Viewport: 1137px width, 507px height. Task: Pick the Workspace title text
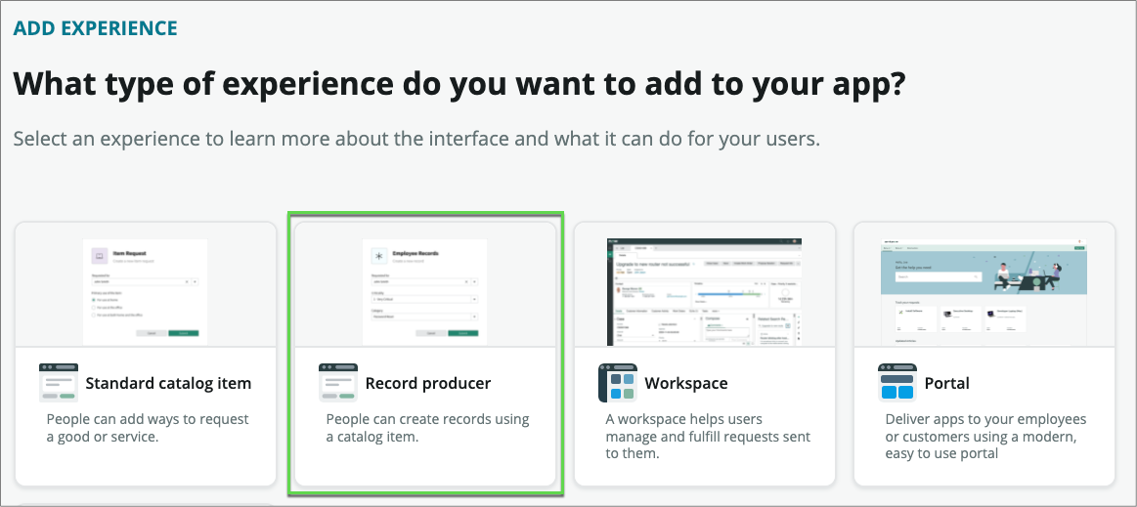(686, 383)
